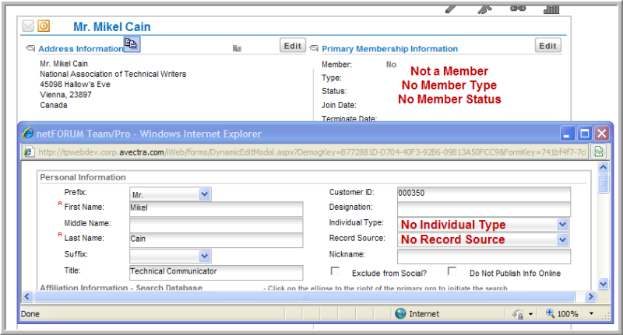The height and width of the screenshot is (335, 623).
Task: Click the address line 45098 Hallow's Eve
Action: pyautogui.click(x=75, y=85)
